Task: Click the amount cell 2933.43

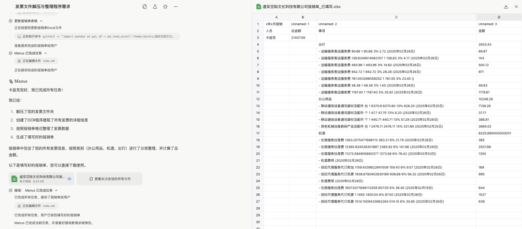Action: coord(499,44)
